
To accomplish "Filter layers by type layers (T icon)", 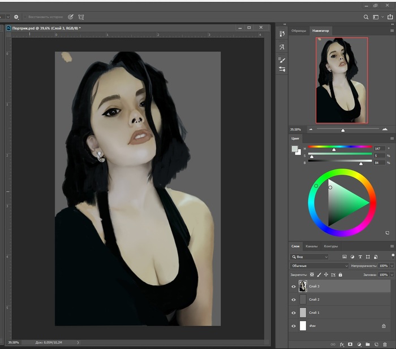I will (x=360, y=256).
